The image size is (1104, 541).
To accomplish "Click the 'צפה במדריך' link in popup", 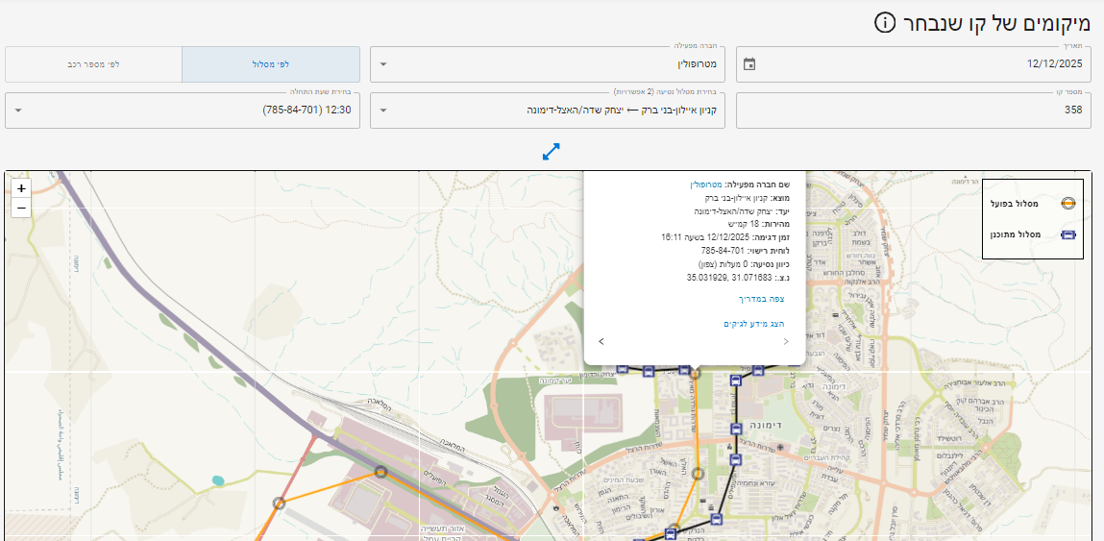I will 761,299.
